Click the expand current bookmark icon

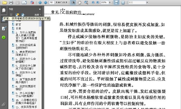23,15
